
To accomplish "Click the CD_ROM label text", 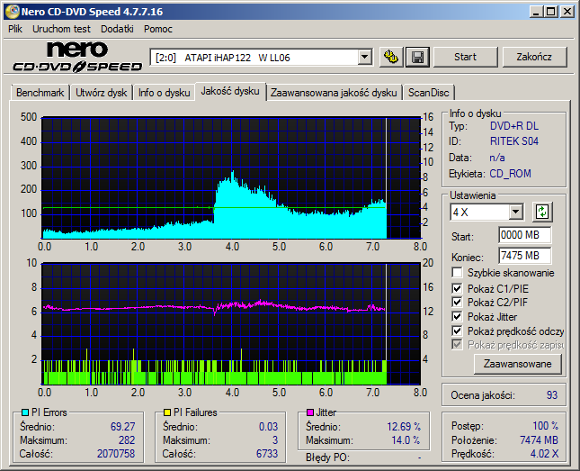I will click(x=510, y=174).
